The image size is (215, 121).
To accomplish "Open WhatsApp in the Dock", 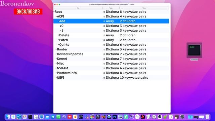I will tap(58, 117).
